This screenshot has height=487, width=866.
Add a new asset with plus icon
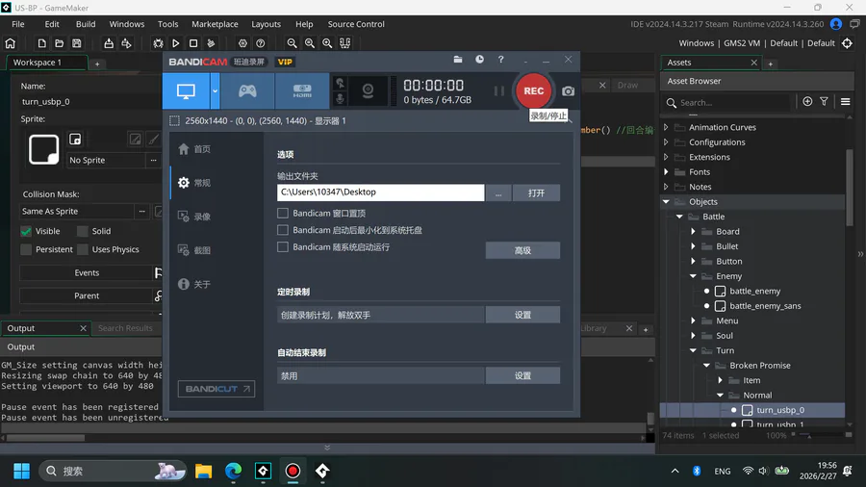tap(807, 102)
